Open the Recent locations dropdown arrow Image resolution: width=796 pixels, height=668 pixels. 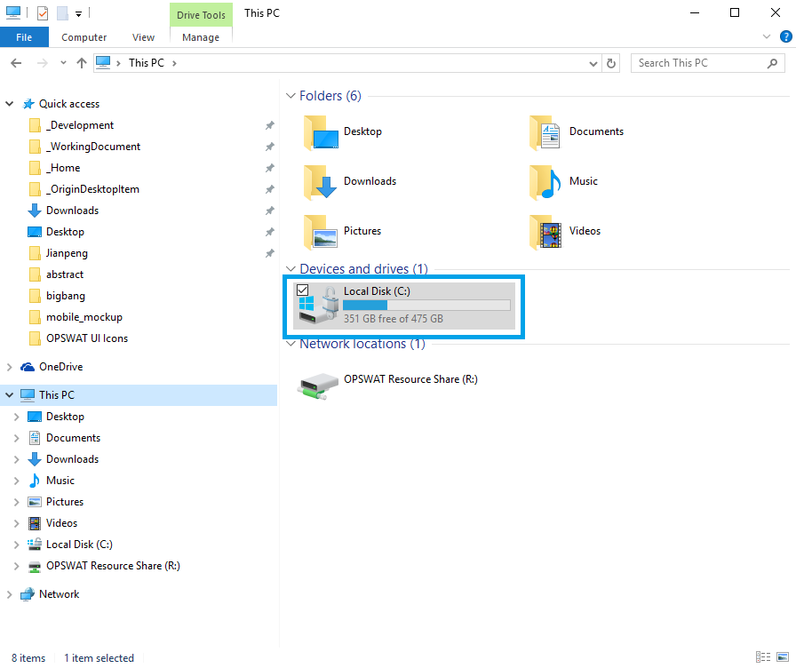tap(63, 63)
